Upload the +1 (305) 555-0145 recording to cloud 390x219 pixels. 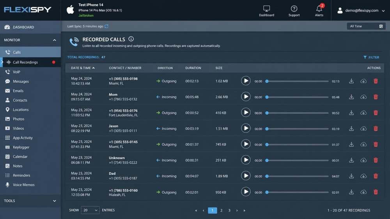(x=363, y=144)
